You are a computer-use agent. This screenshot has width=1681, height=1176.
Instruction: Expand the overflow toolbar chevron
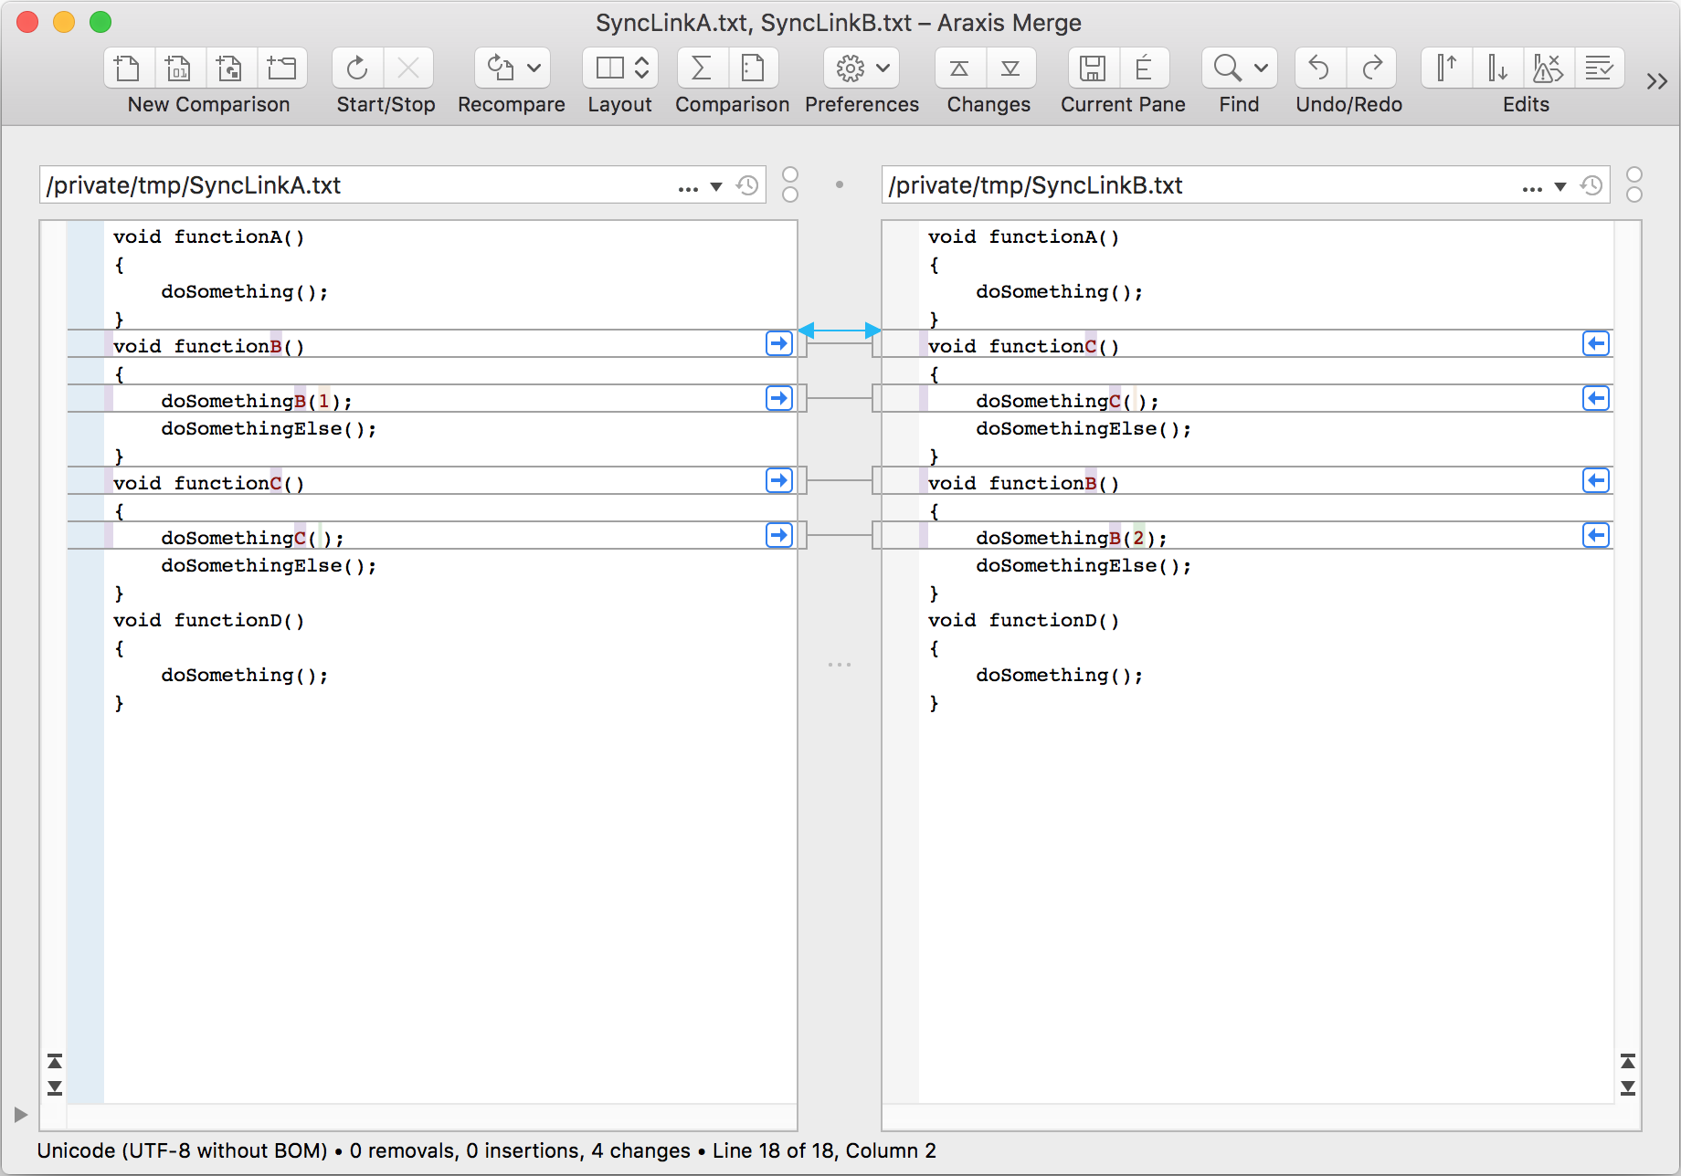pos(1655,80)
